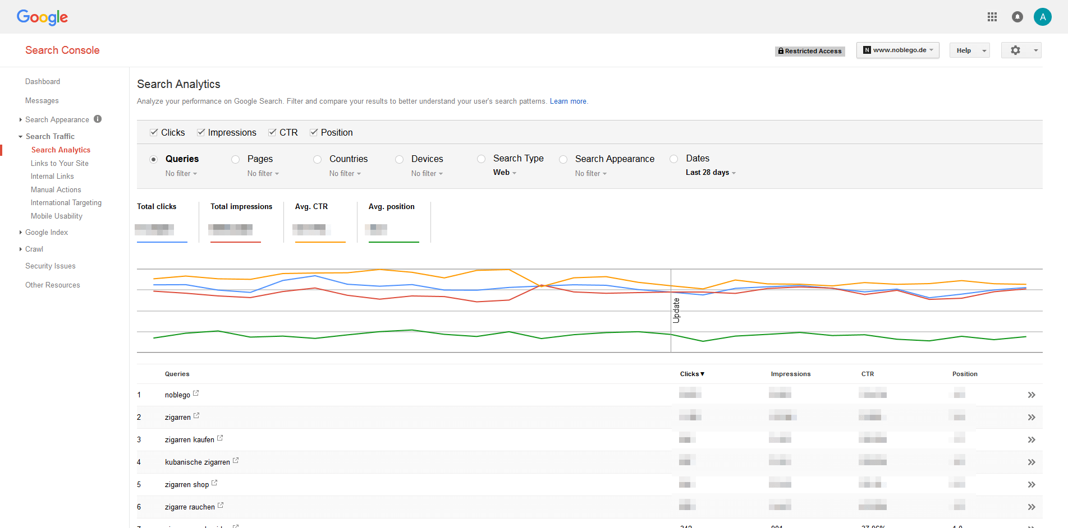Open the Google apps grid

click(992, 17)
